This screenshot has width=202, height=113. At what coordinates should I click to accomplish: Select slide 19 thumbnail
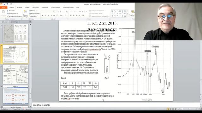(x=15, y=34)
